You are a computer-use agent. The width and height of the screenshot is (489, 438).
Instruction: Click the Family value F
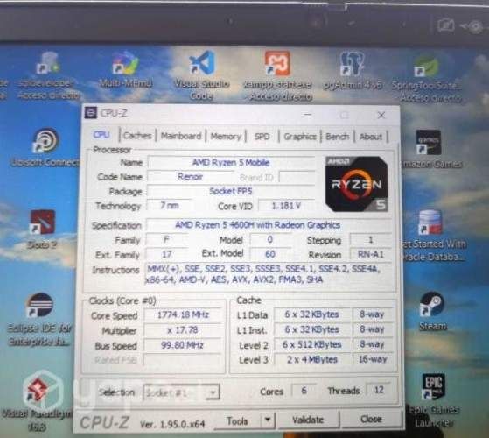point(166,240)
